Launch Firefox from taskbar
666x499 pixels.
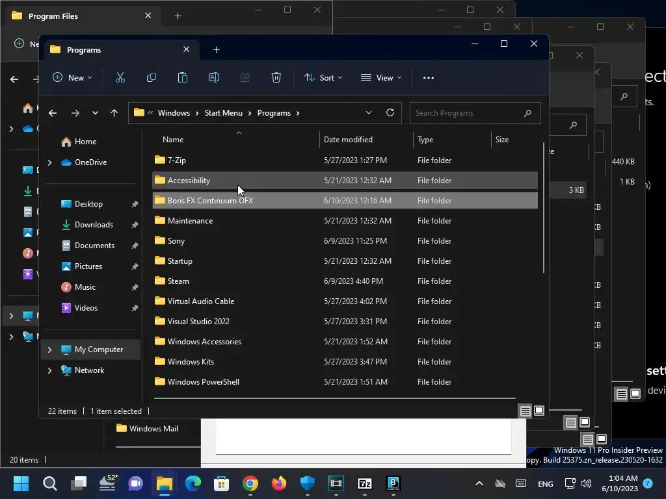pyautogui.click(x=278, y=483)
